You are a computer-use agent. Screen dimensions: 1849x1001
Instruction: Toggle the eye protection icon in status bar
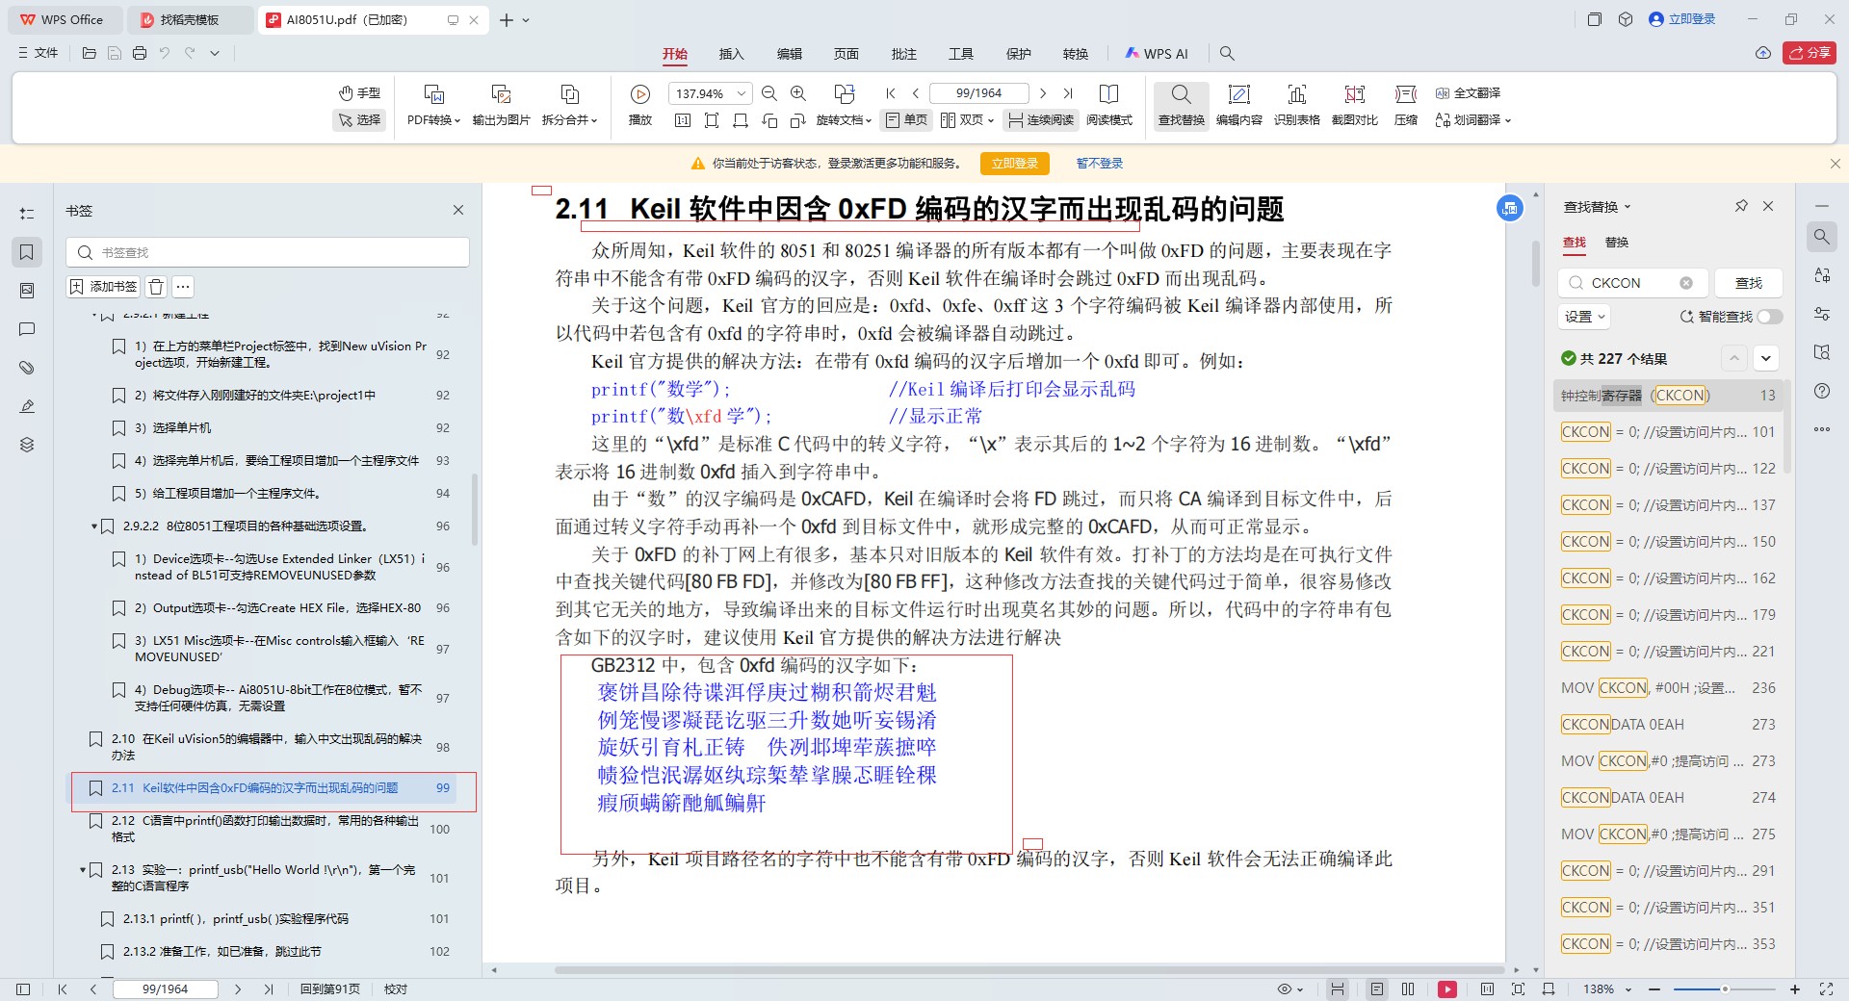tap(1285, 988)
